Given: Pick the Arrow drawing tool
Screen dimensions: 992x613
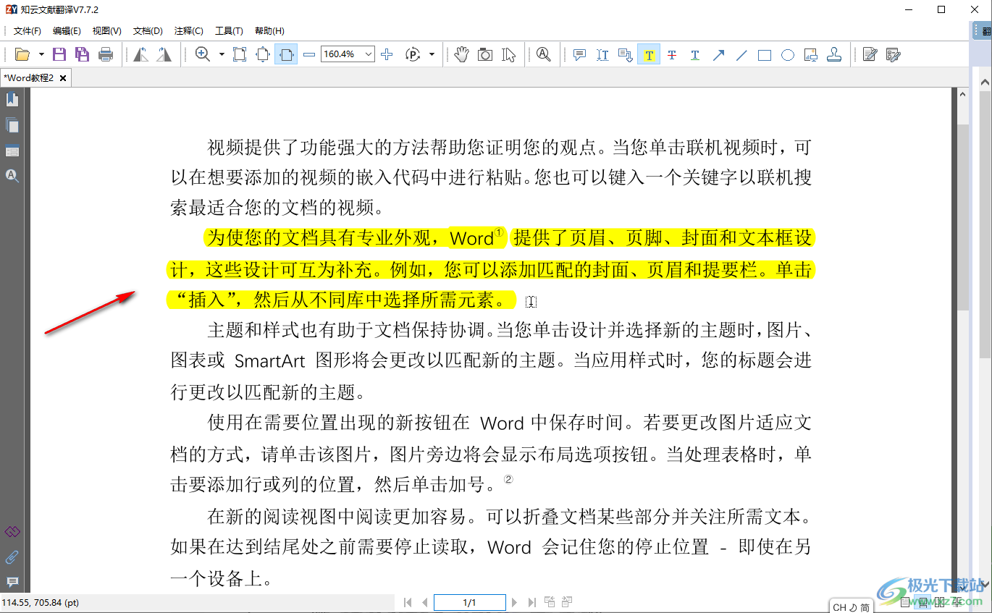Looking at the screenshot, I should click(718, 54).
